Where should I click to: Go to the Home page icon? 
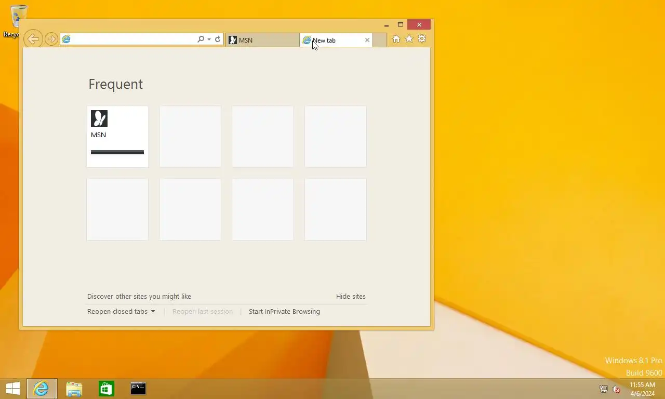coord(396,39)
